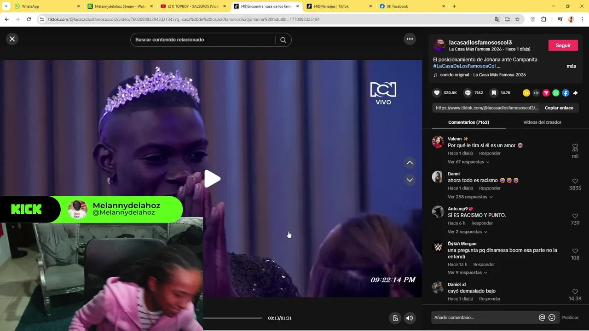589x331 pixels.
Task: Open a new browser tab with plus
Action: (455, 6)
